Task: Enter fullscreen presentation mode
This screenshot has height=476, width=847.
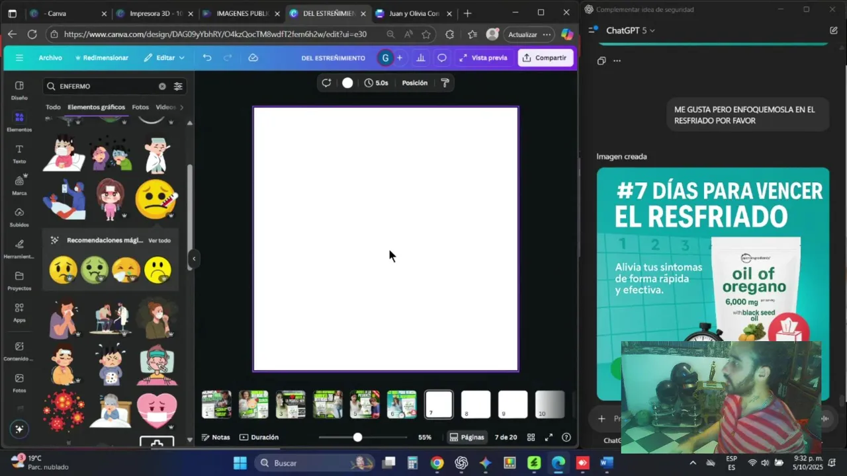Action: click(x=549, y=437)
